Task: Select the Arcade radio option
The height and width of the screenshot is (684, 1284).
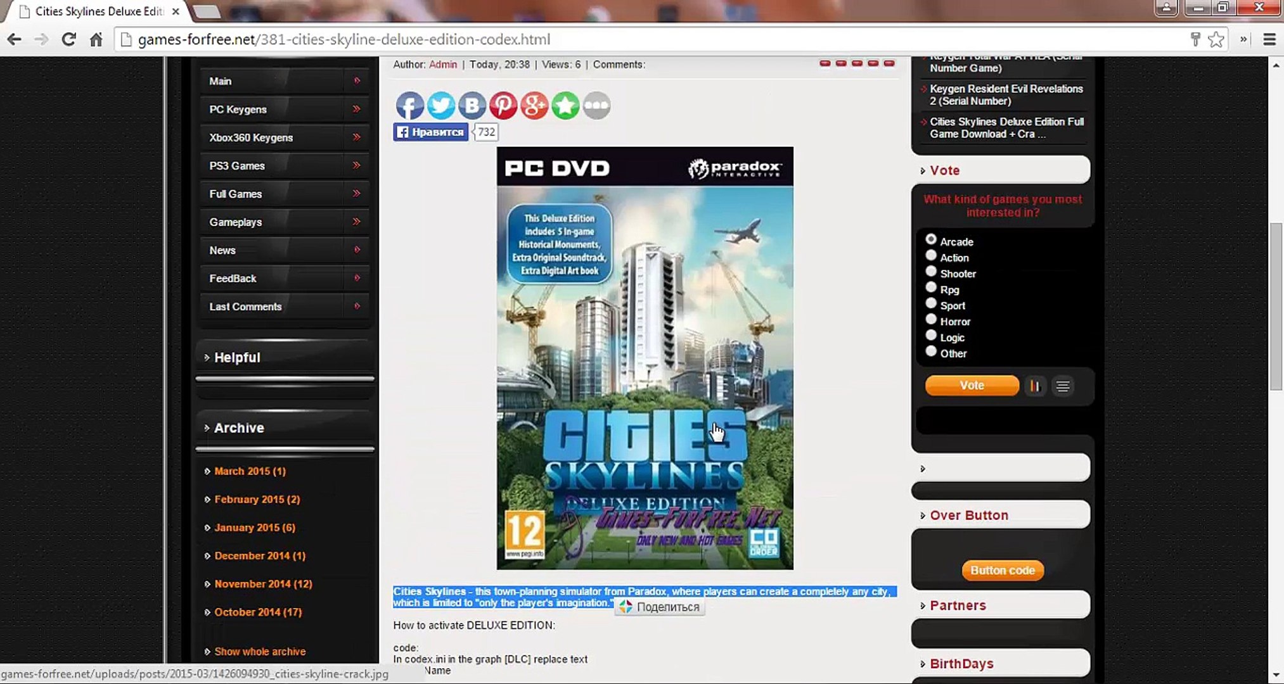Action: 931,239
